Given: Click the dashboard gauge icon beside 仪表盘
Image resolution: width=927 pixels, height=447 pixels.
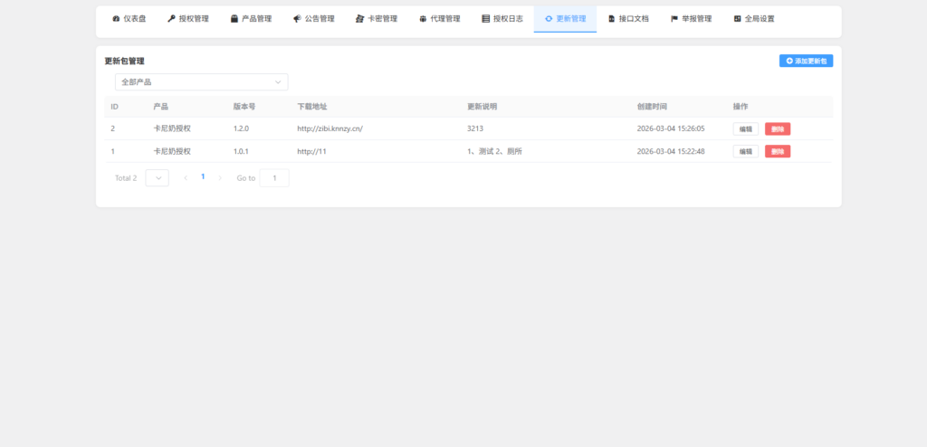Looking at the screenshot, I should coord(116,19).
